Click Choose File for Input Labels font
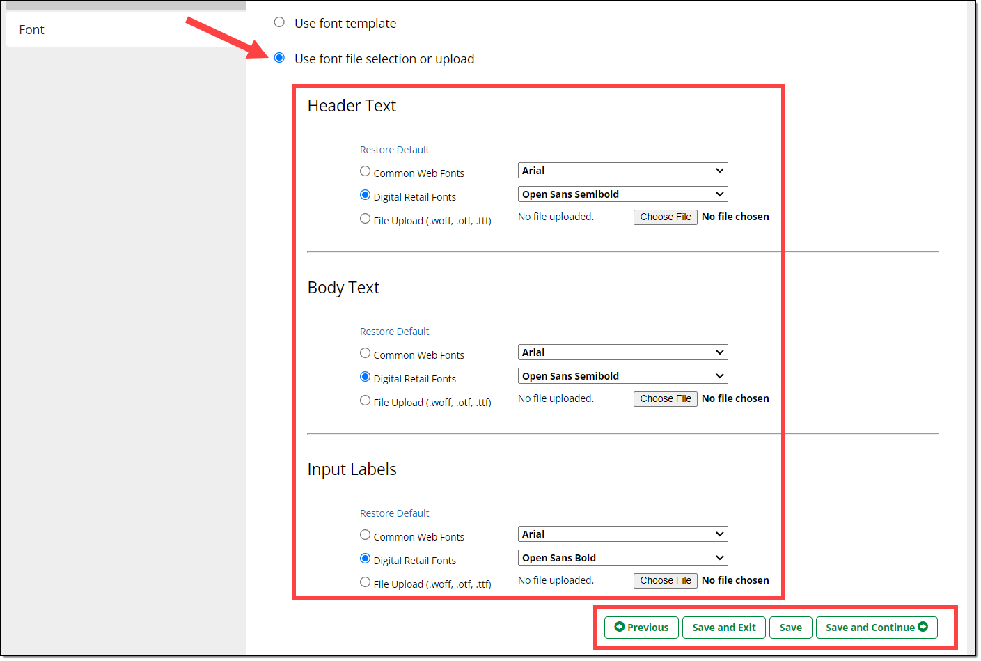The height and width of the screenshot is (661, 981). click(x=665, y=581)
